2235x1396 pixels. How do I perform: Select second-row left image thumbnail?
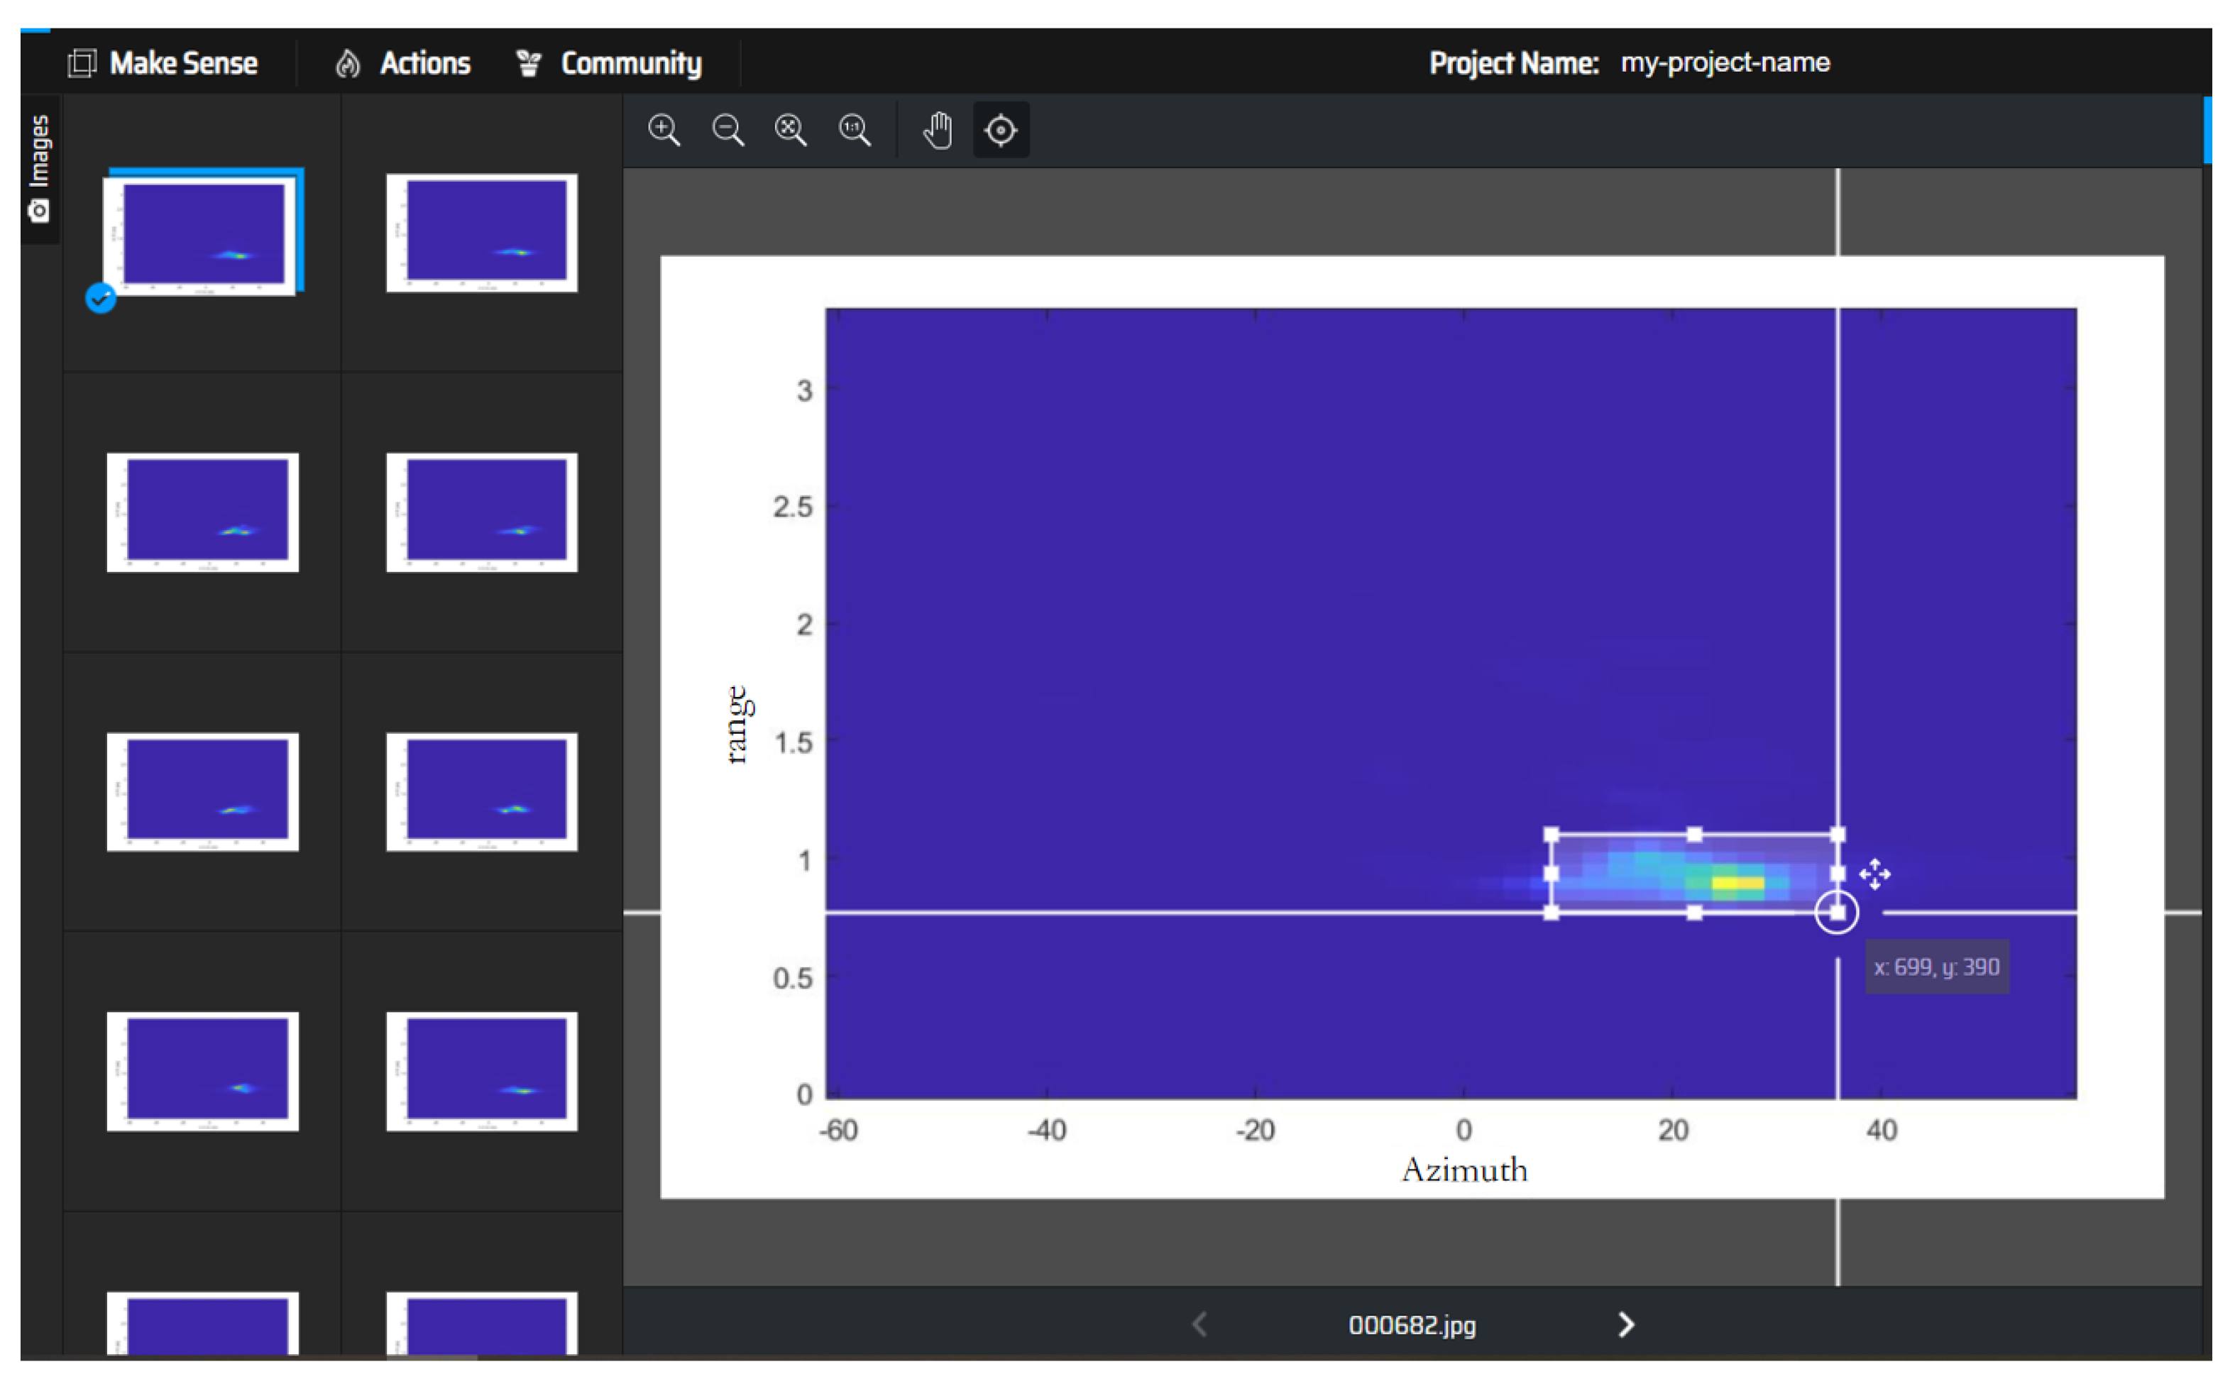[203, 512]
